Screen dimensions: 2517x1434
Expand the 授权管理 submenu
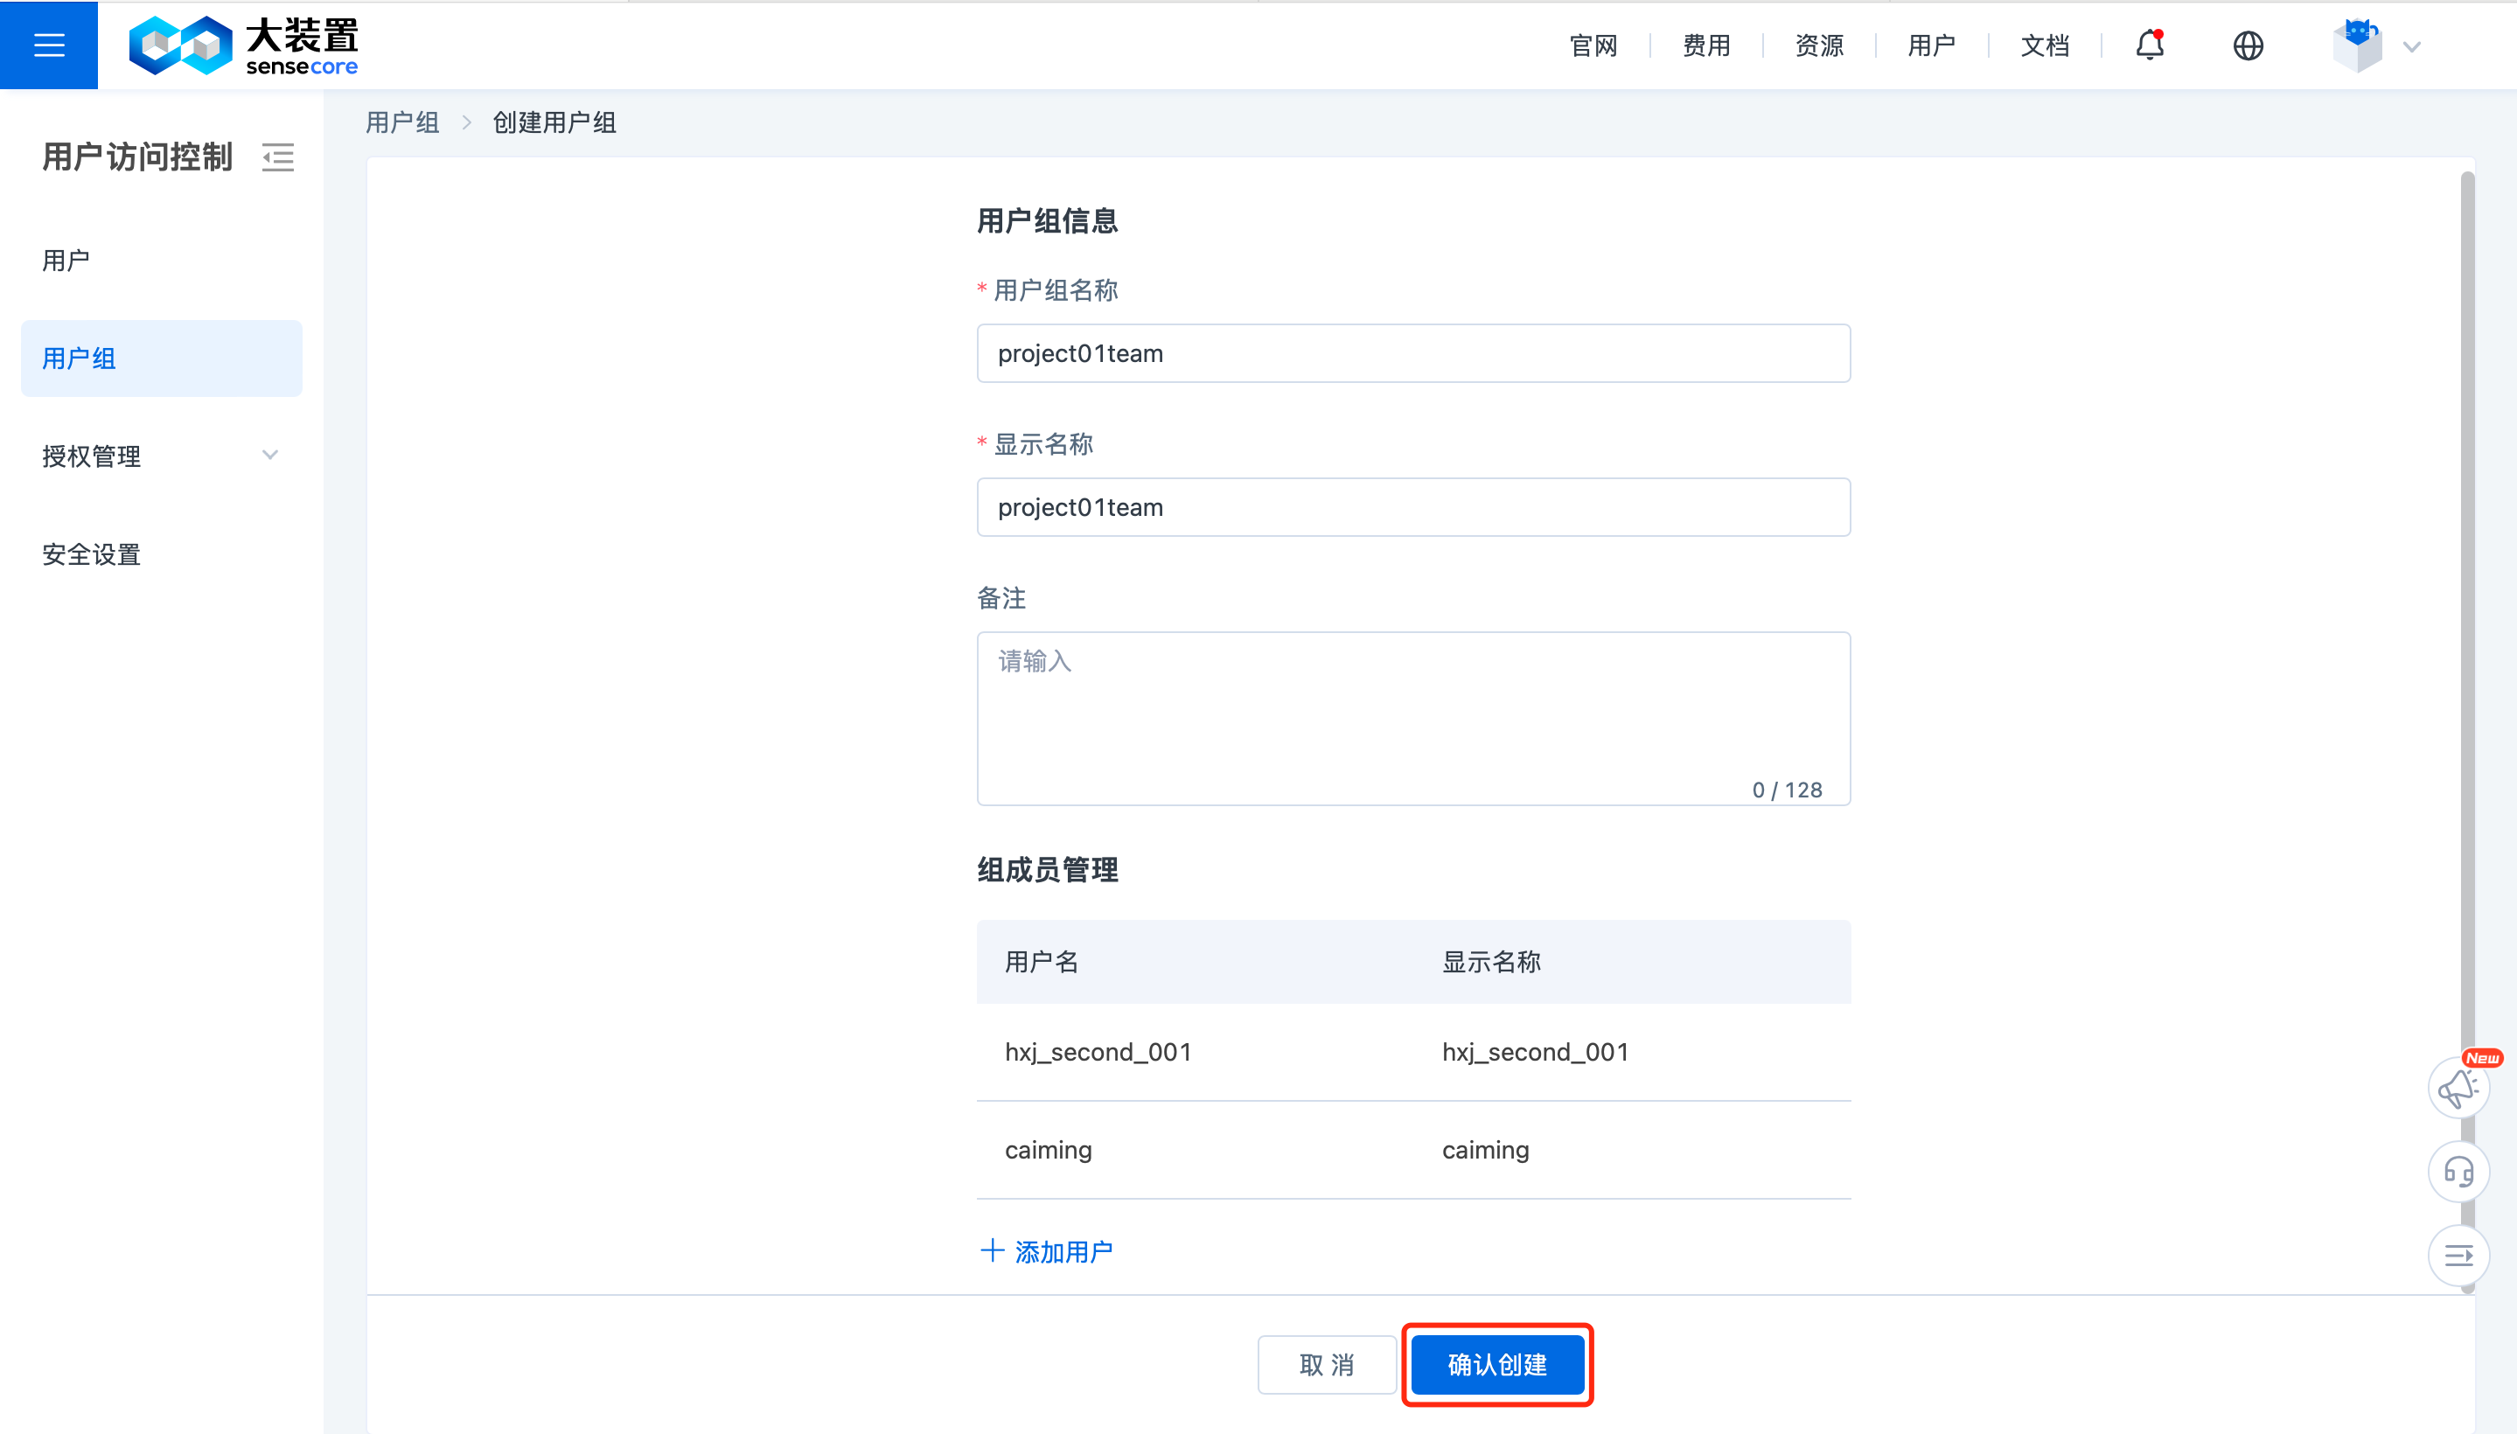pos(269,455)
